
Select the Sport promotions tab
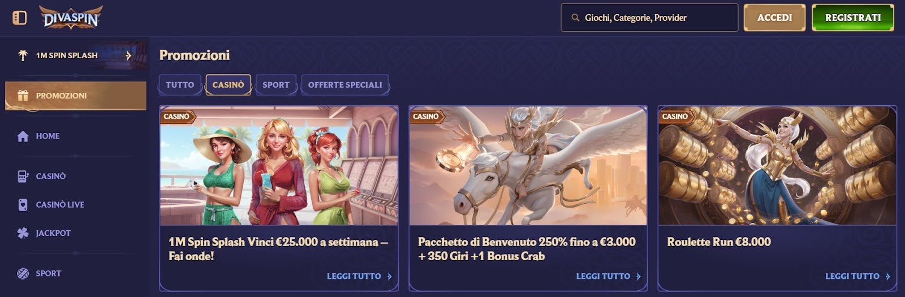(276, 85)
